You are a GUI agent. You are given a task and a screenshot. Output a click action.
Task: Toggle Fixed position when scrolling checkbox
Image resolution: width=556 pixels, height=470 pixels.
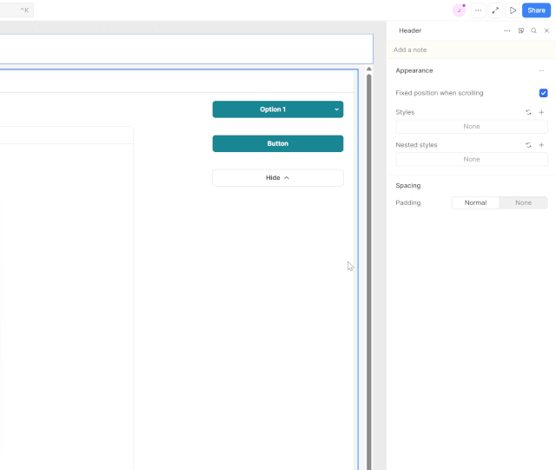click(543, 93)
